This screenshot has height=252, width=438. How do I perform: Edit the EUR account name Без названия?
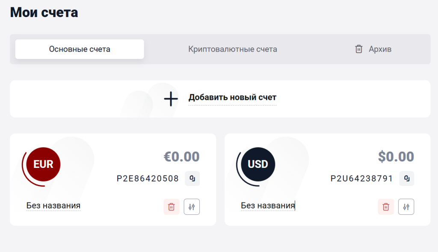click(53, 206)
